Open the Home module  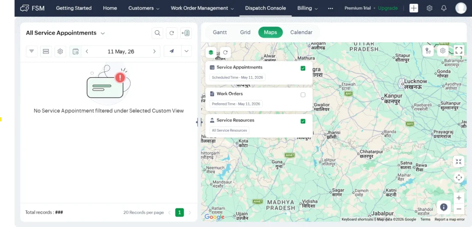pos(110,8)
